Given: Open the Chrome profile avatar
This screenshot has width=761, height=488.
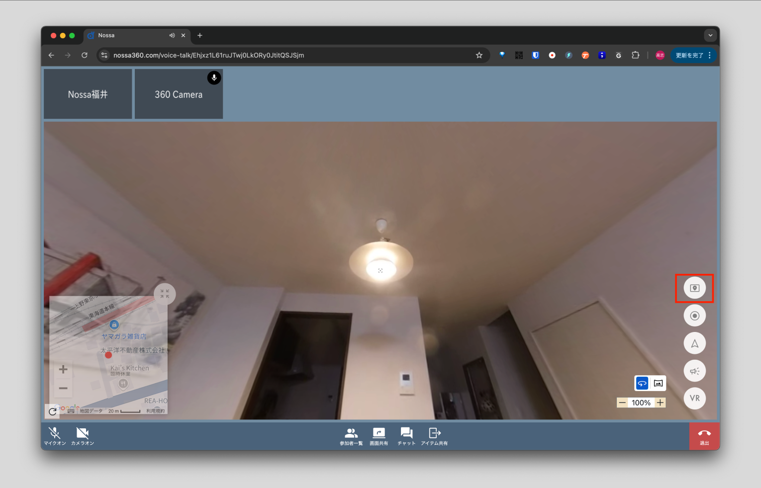Looking at the screenshot, I should pos(660,55).
